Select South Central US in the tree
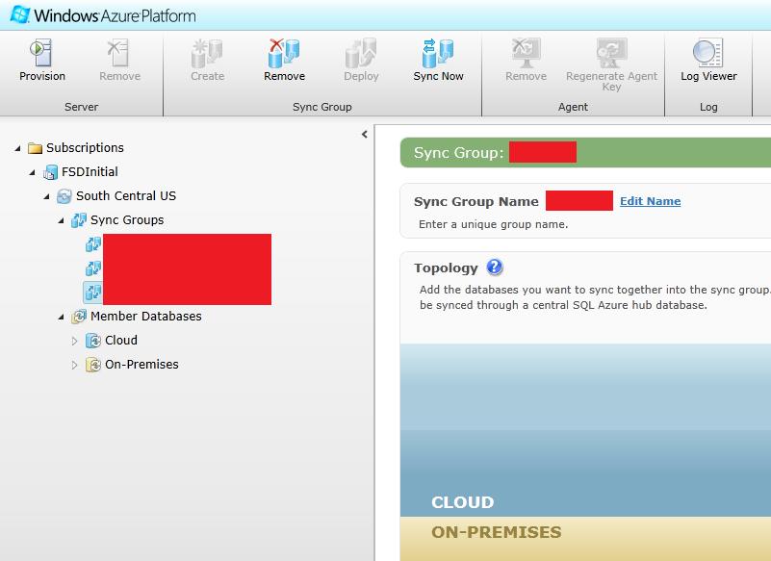Screen dimensions: 771x561 (126, 195)
